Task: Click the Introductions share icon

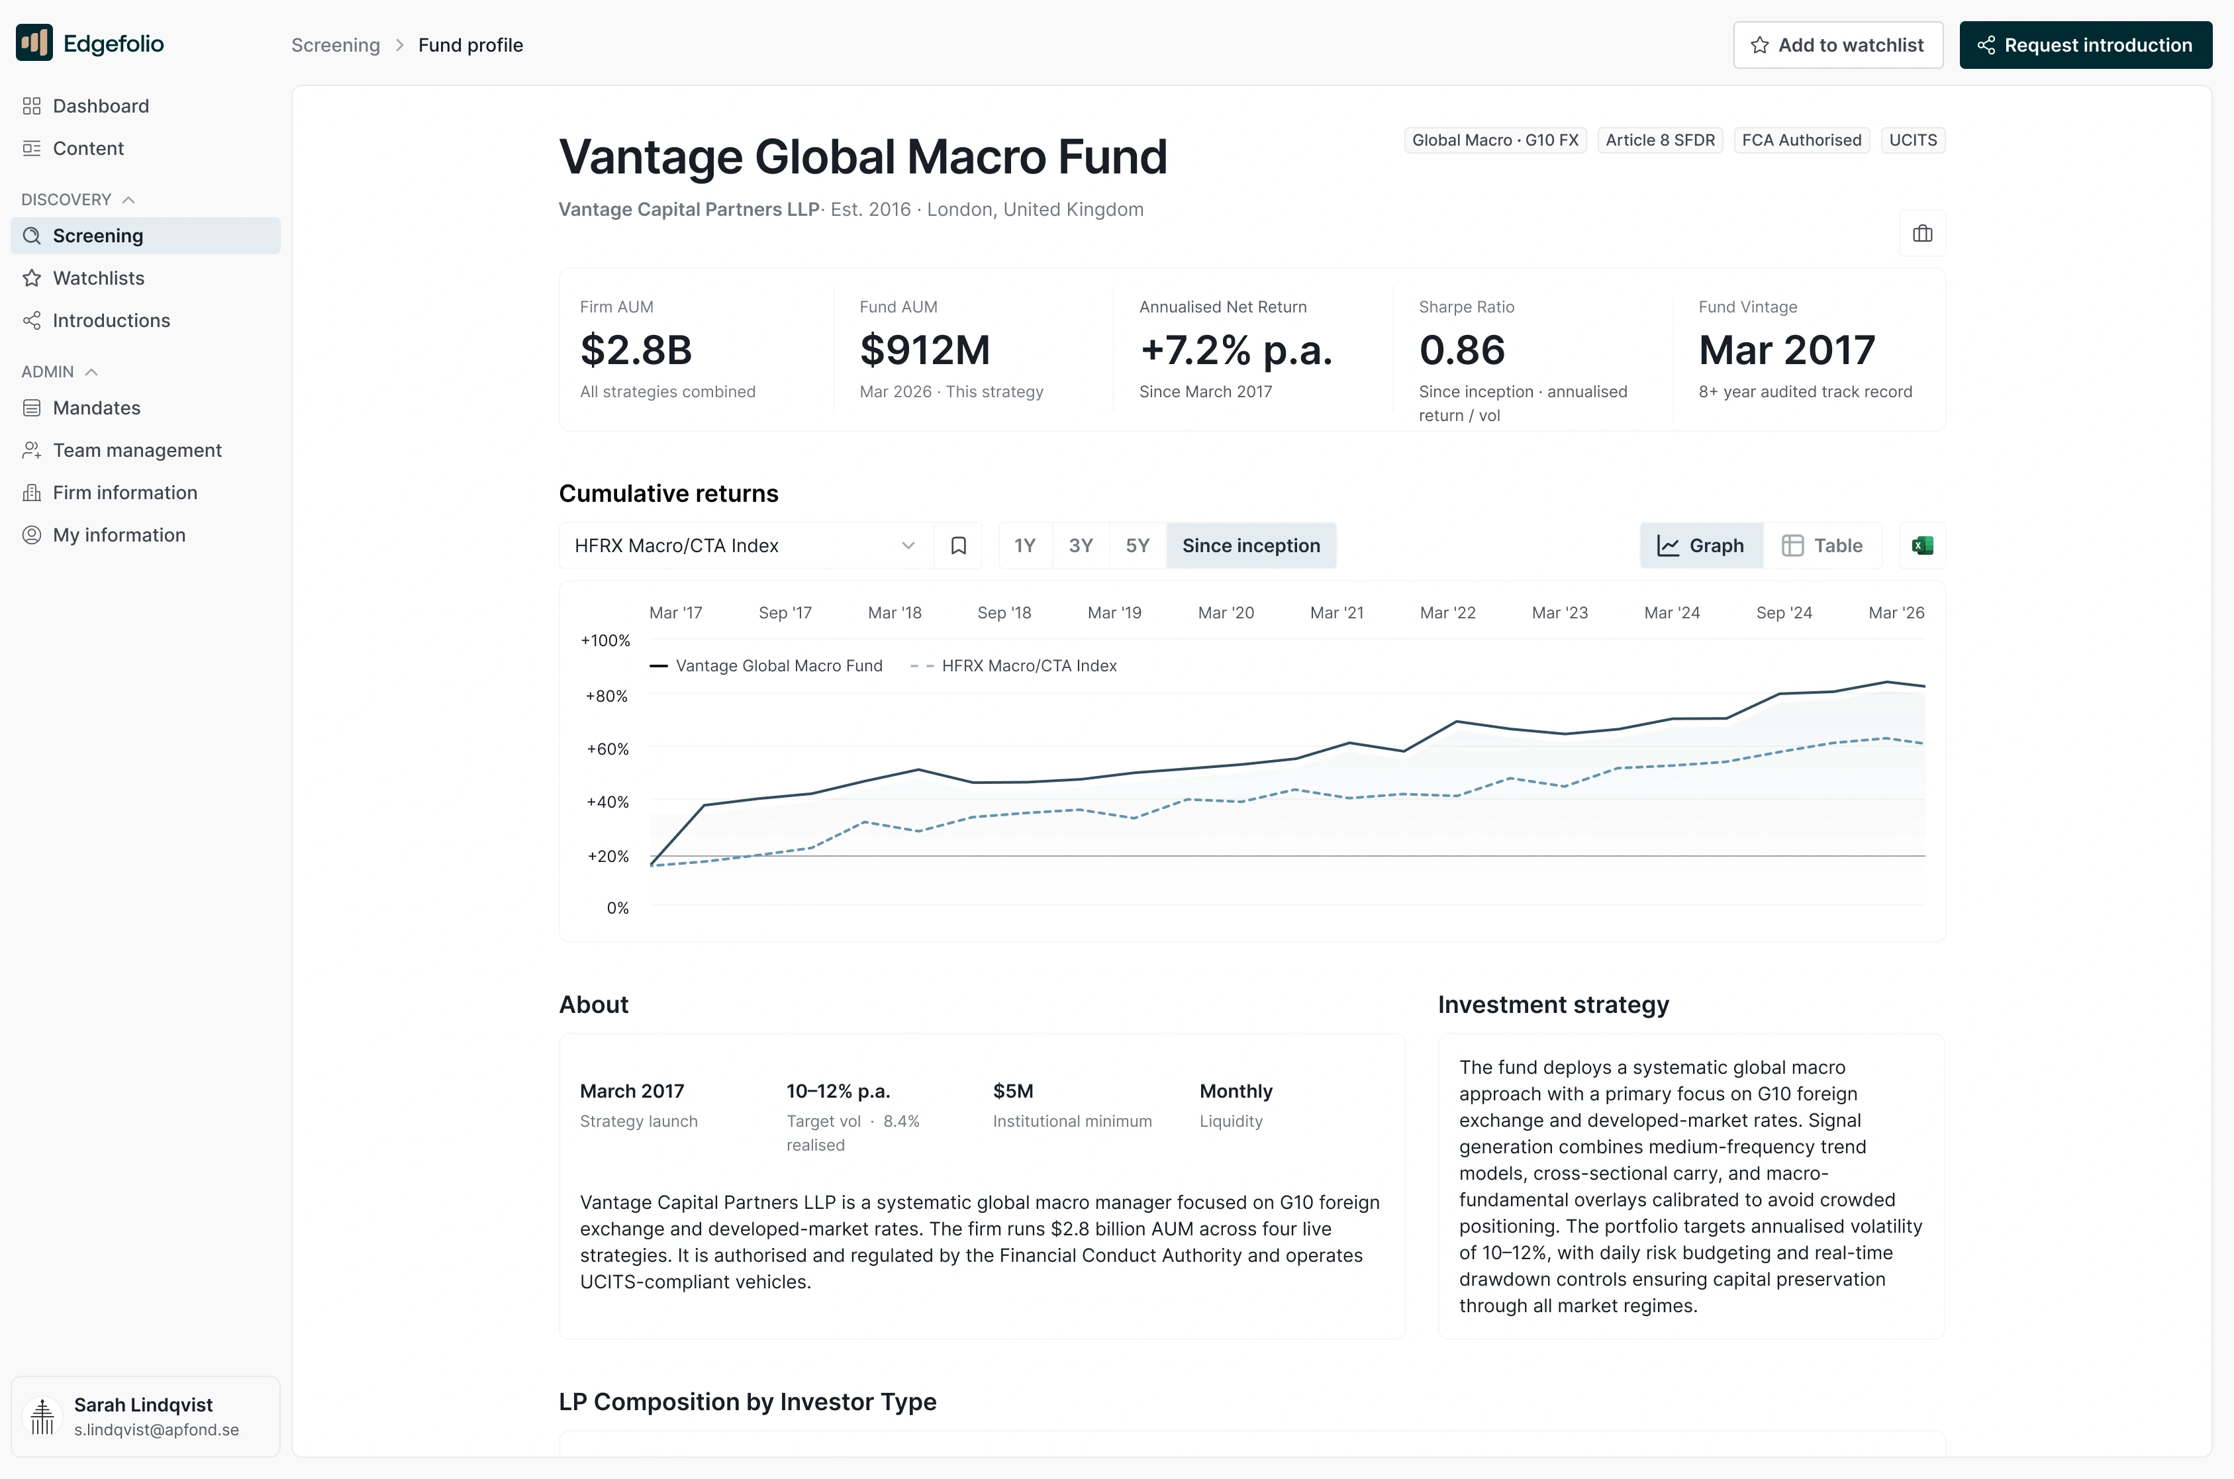Action: click(32, 320)
